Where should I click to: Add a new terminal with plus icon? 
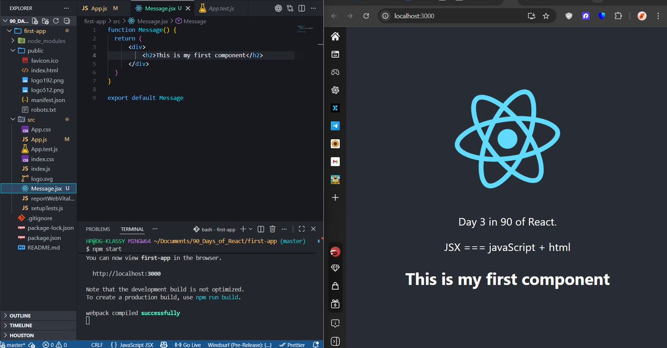[243, 229]
